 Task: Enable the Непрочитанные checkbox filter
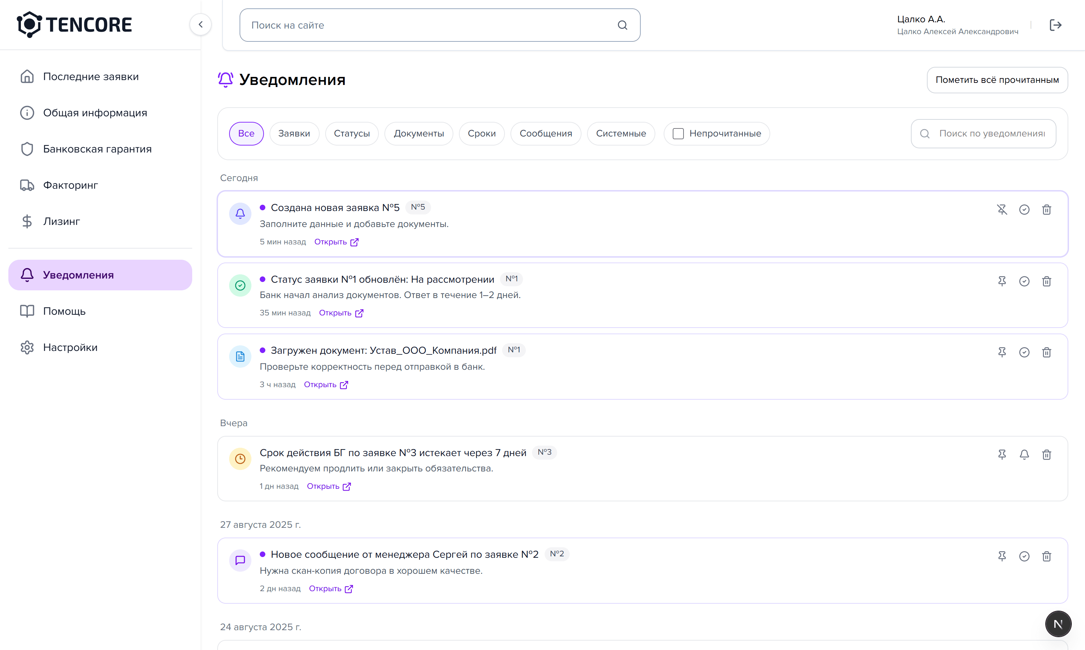[678, 134]
